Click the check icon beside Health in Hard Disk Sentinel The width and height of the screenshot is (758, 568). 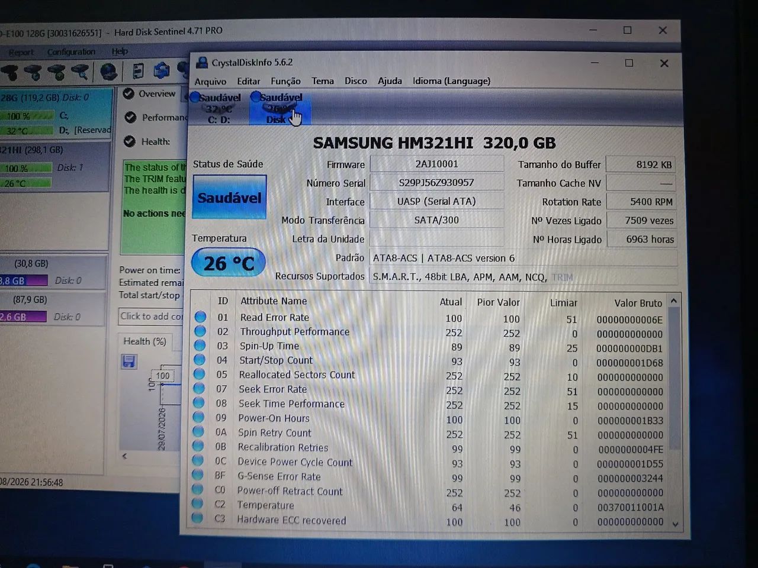pyautogui.click(x=130, y=141)
